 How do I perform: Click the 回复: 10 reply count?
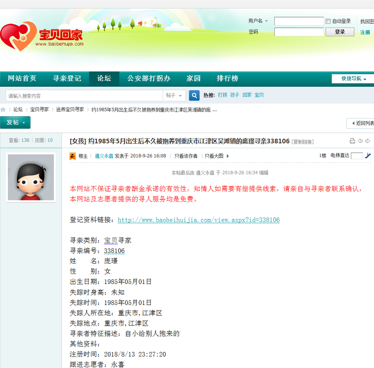click(x=44, y=140)
